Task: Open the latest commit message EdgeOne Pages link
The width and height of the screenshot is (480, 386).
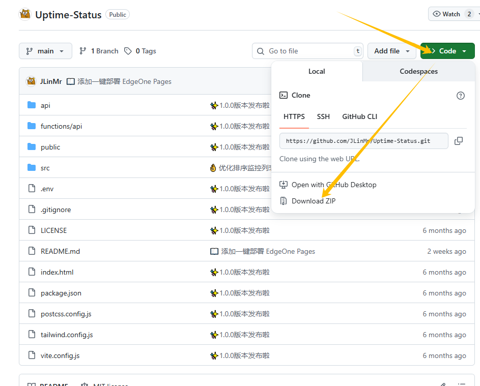Action: pyautogui.click(x=124, y=81)
